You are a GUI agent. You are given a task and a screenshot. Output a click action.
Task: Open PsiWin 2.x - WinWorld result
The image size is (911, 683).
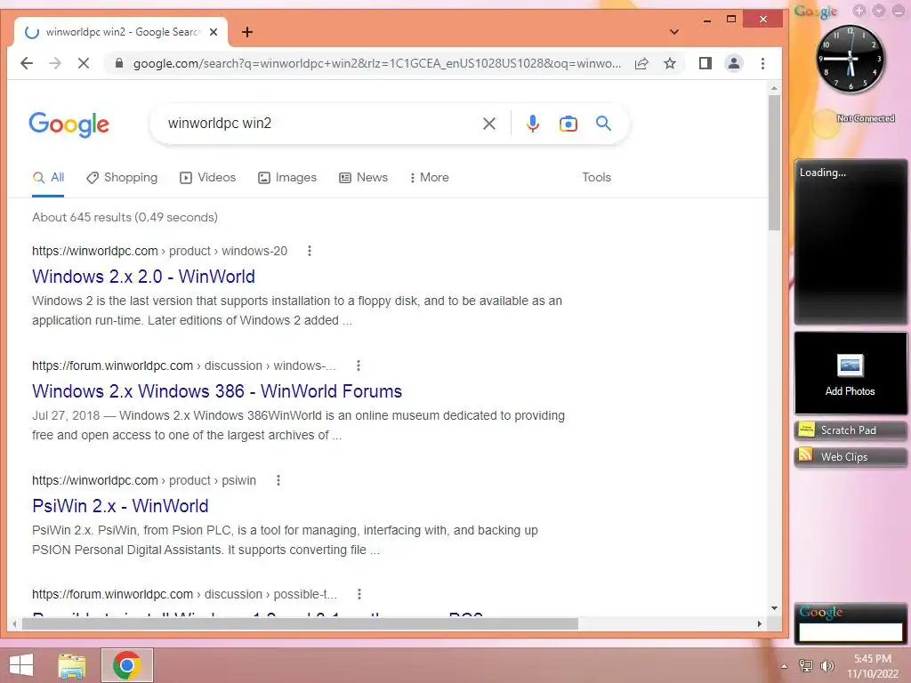120,506
